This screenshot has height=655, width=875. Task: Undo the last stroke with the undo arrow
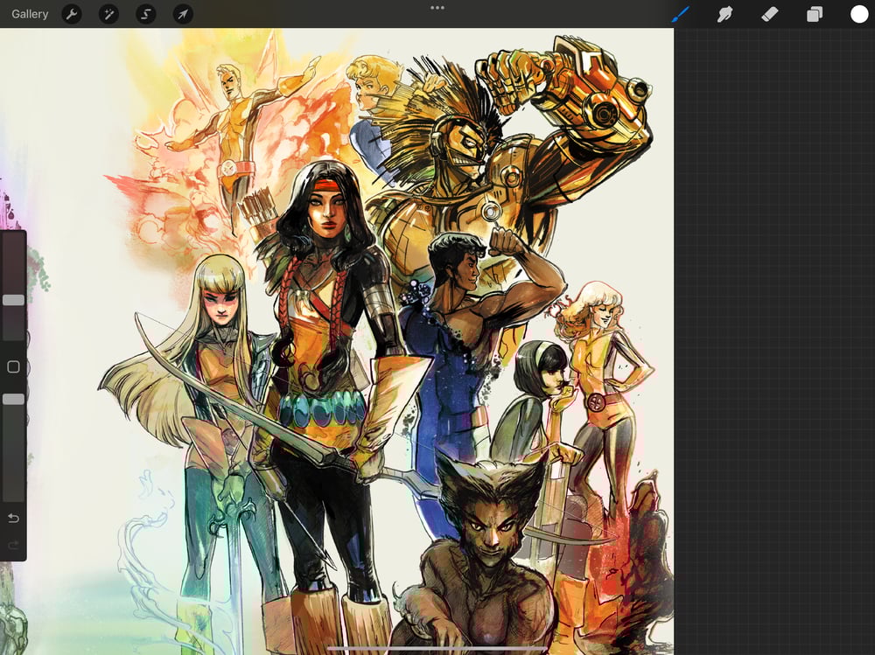(12, 518)
